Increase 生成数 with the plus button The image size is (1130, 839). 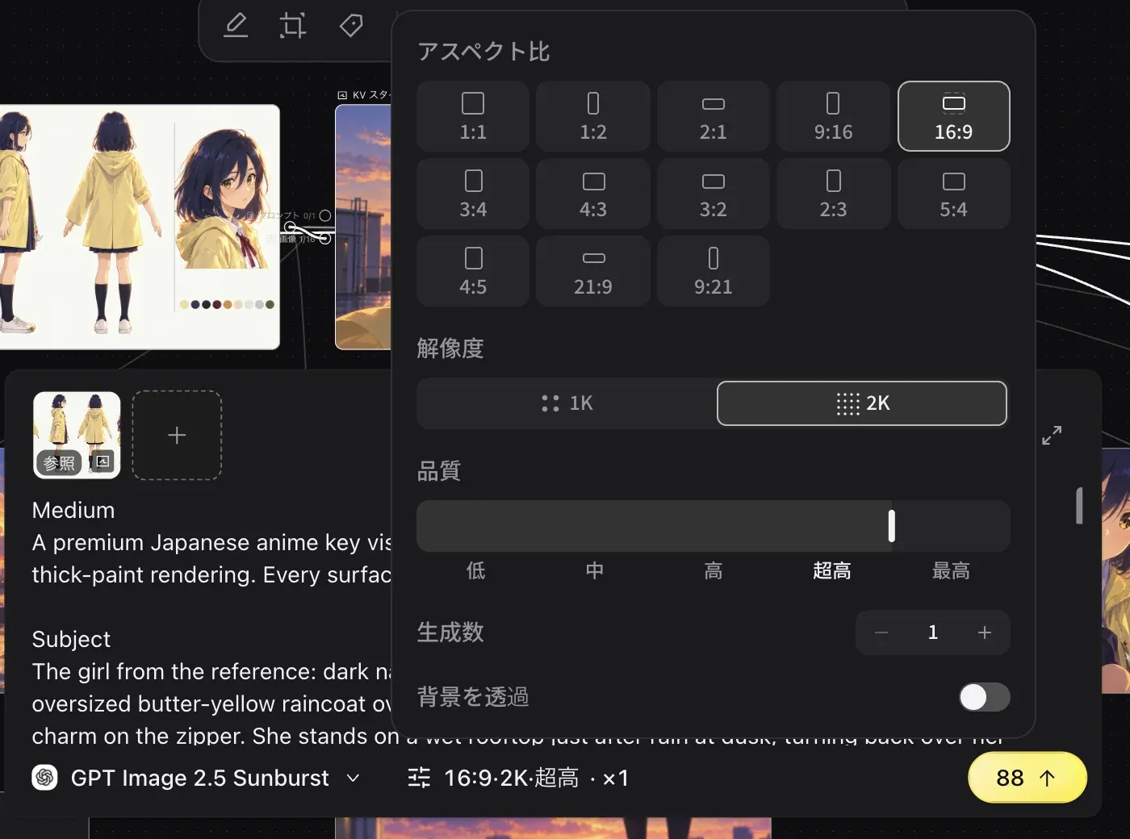point(985,632)
